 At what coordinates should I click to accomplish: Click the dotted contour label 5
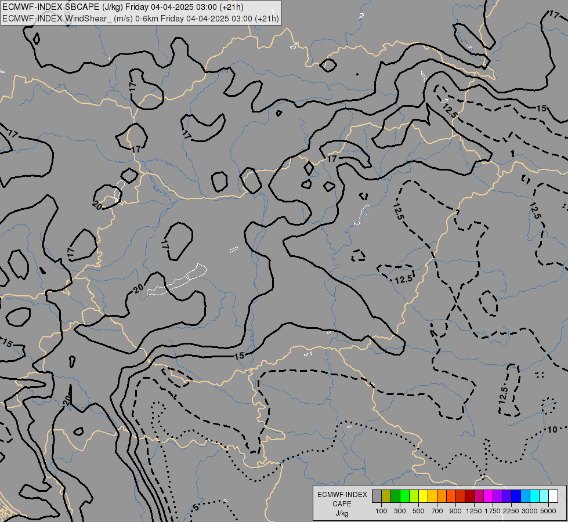coord(196,507)
